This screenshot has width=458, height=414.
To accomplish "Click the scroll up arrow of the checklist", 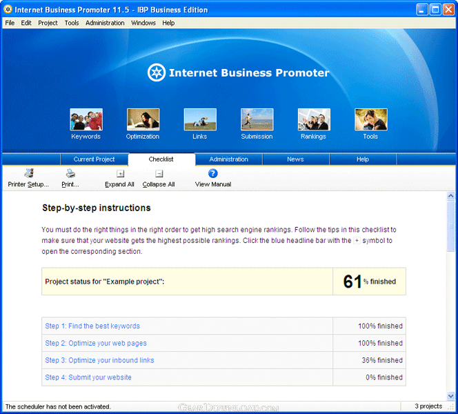I will pos(450,196).
